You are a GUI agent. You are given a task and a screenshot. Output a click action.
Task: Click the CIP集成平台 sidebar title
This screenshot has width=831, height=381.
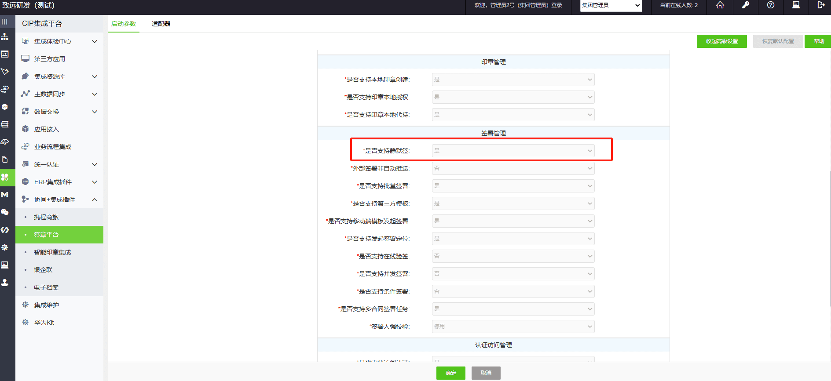42,24
